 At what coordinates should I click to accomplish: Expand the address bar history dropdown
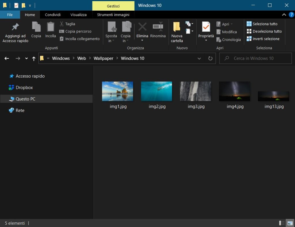[199, 58]
